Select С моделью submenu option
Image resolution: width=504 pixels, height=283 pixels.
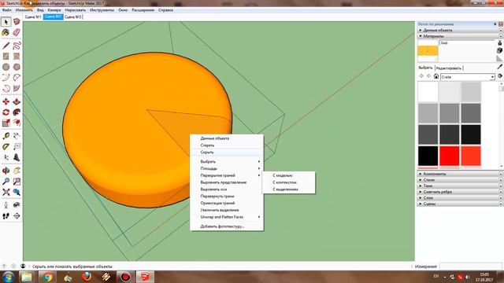288,175
